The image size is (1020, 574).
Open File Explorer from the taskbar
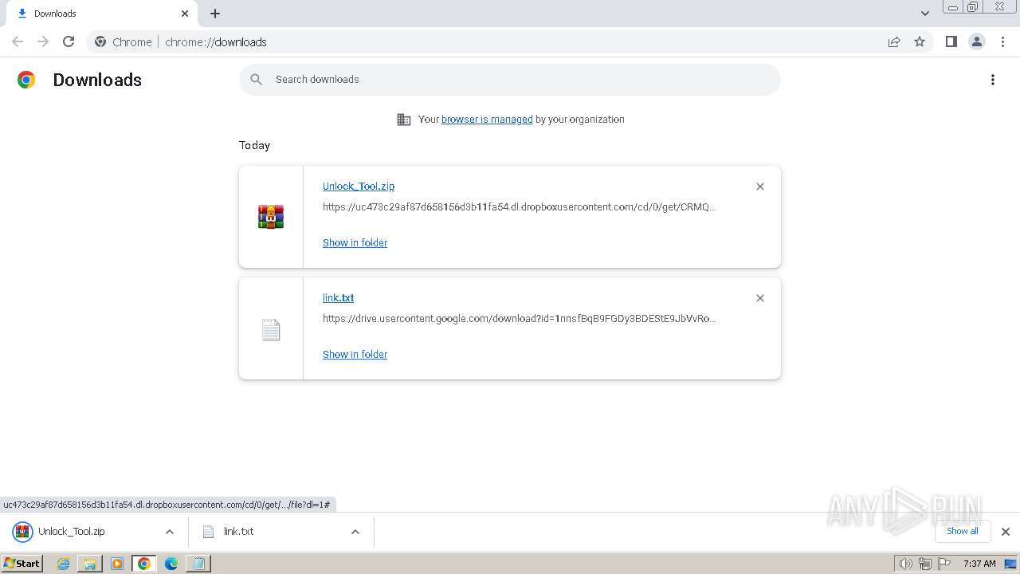pyautogui.click(x=90, y=564)
